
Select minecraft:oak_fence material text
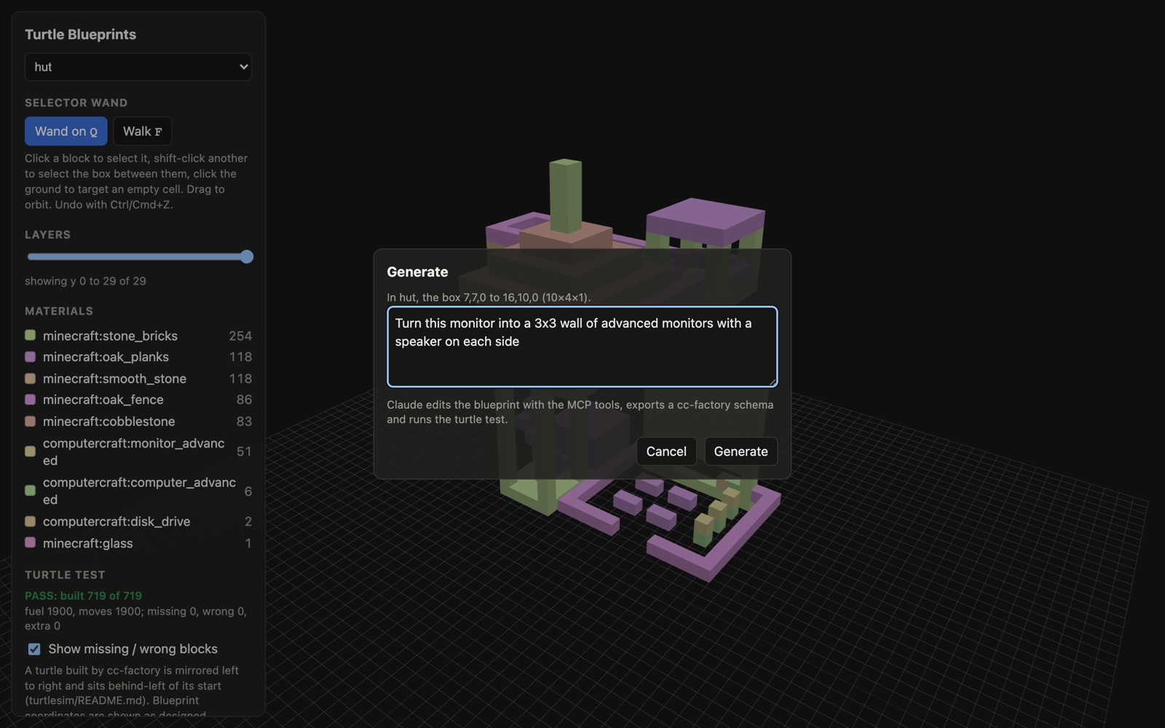point(103,400)
